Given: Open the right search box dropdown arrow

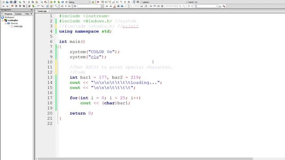Looking at the screenshot, I should [216, 6].
